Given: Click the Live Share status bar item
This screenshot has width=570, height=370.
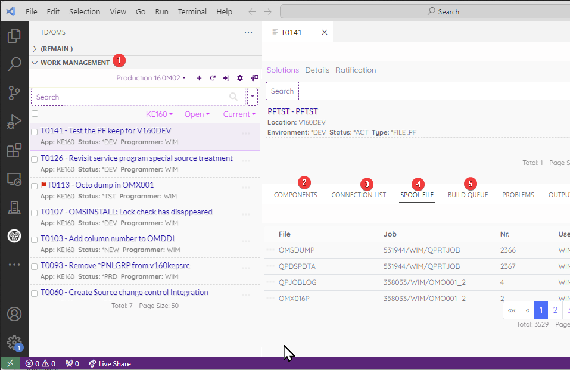Looking at the screenshot, I should pyautogui.click(x=110, y=363).
